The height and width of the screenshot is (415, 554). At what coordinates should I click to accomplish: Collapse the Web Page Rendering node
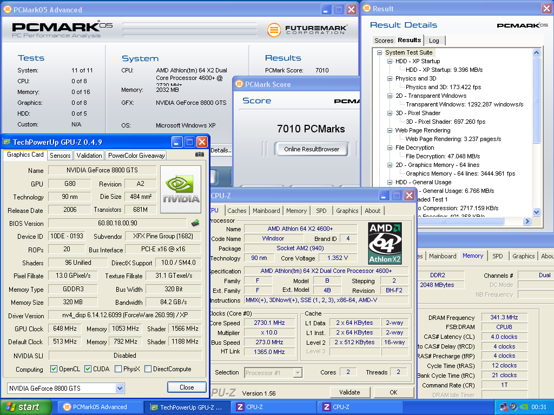[x=390, y=130]
